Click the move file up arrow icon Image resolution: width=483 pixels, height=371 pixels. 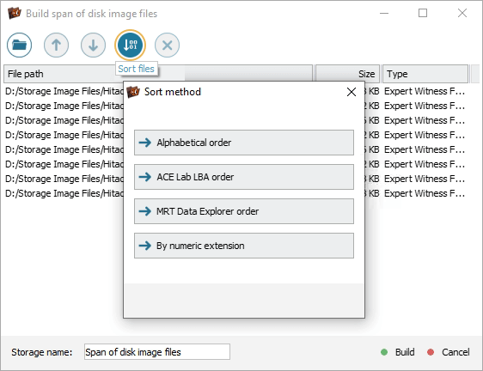[x=56, y=45]
